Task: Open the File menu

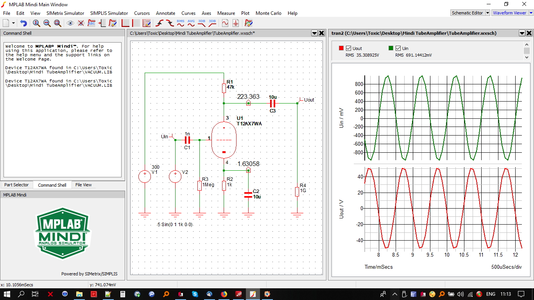Action: pyautogui.click(x=7, y=13)
